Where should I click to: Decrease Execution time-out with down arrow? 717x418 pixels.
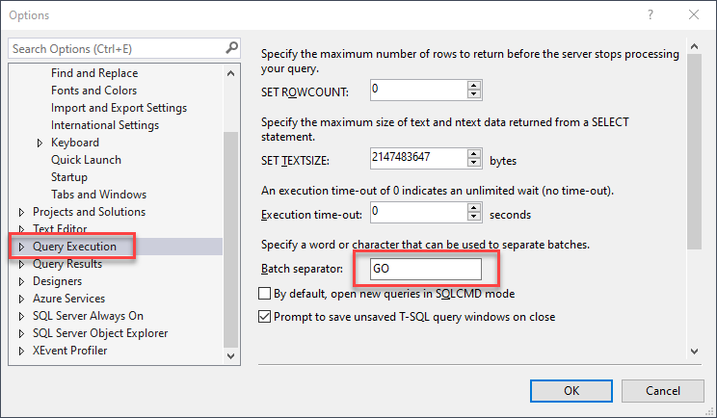[x=473, y=217]
